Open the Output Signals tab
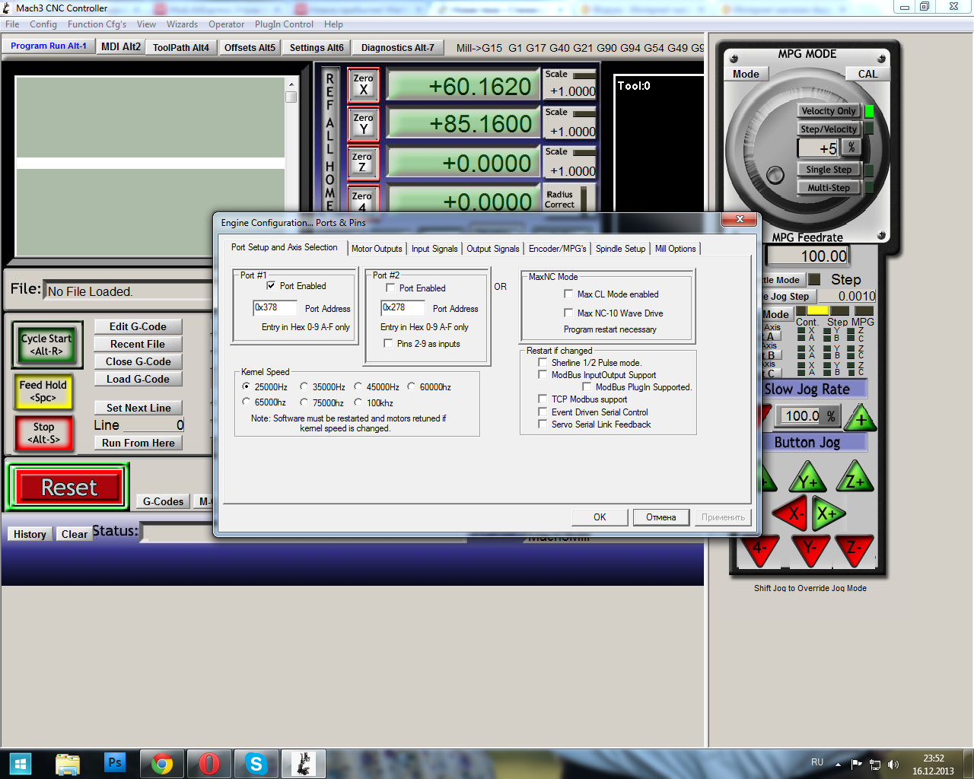 (x=493, y=249)
